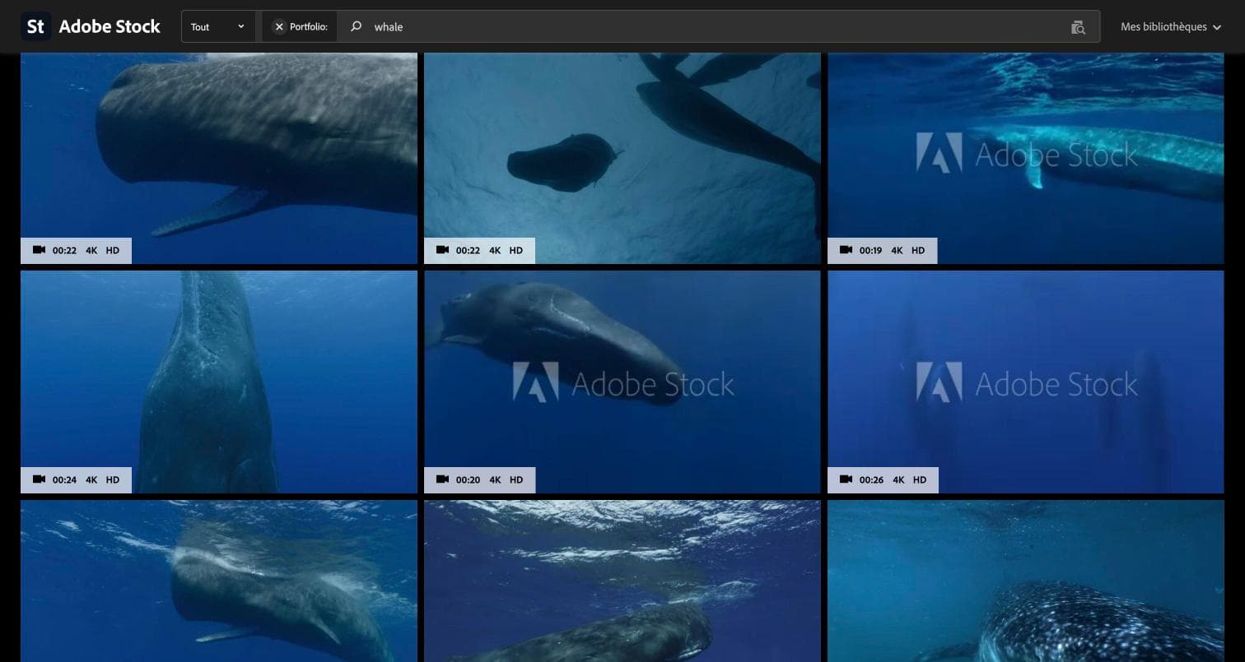Click video camera icon on 00:19 clip

click(x=846, y=250)
